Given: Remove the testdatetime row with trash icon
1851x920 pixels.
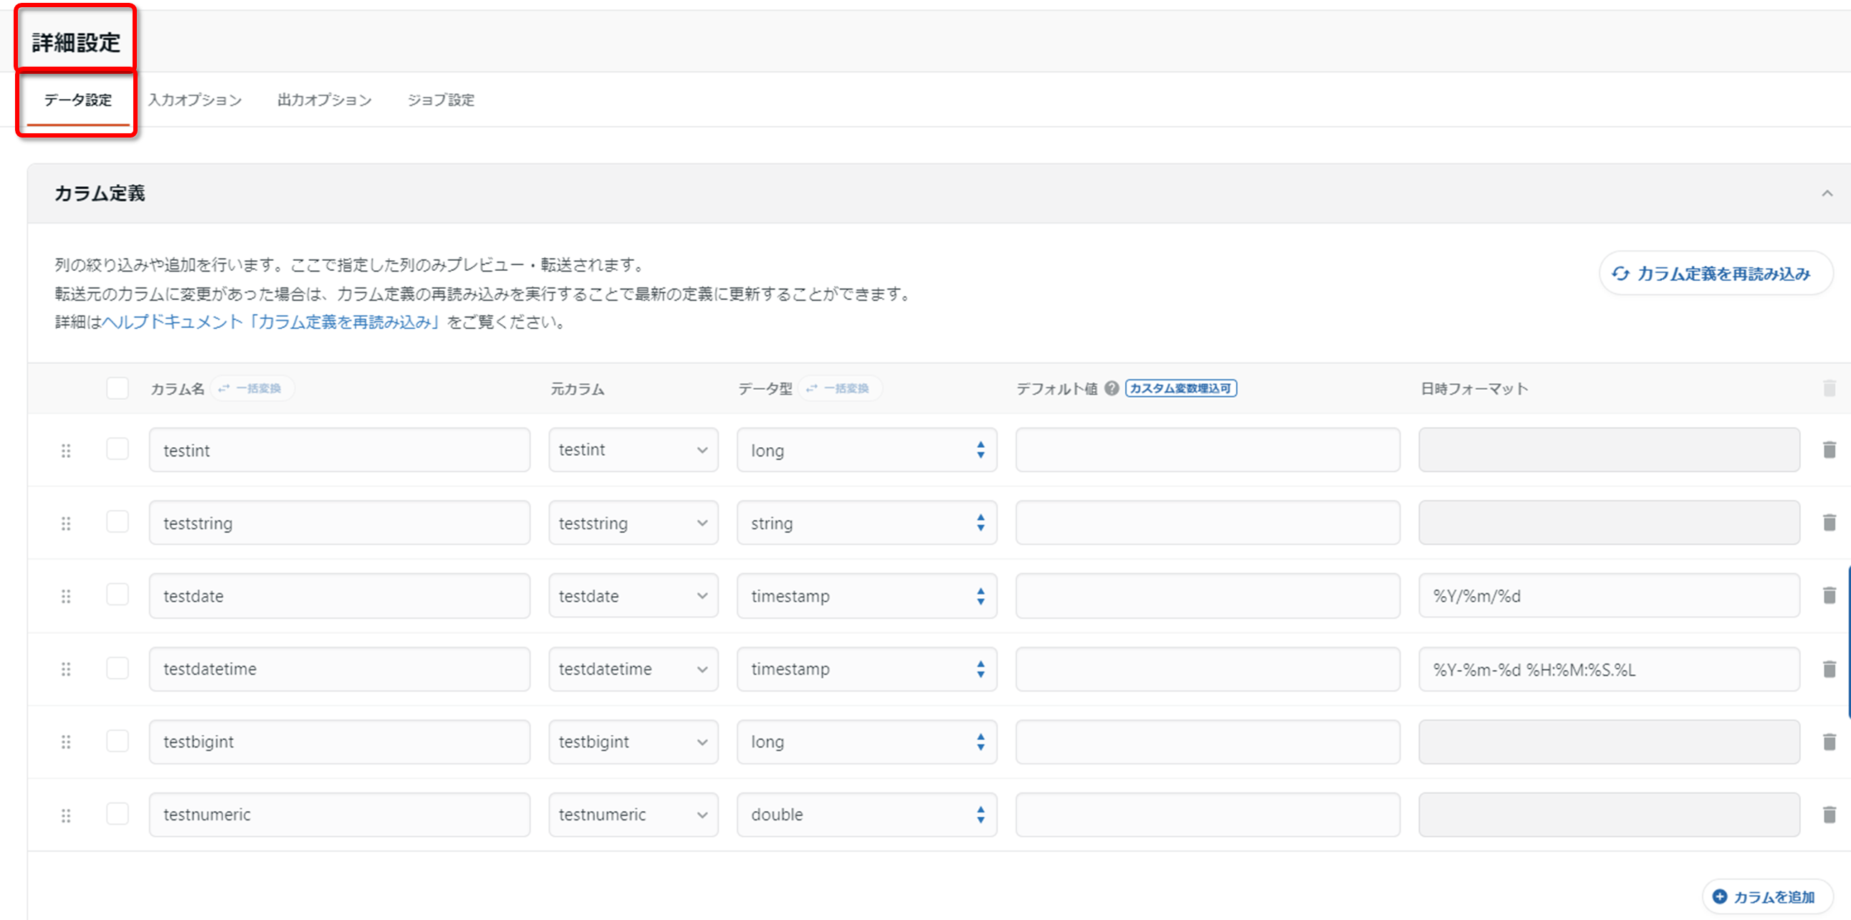Looking at the screenshot, I should click(1829, 669).
